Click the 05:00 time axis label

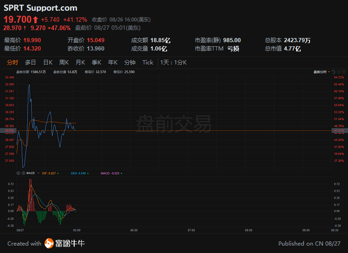click(x=77, y=230)
